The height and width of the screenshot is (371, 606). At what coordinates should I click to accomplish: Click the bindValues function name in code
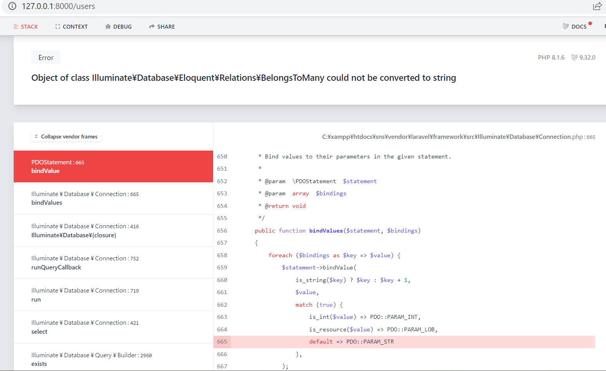(326, 231)
